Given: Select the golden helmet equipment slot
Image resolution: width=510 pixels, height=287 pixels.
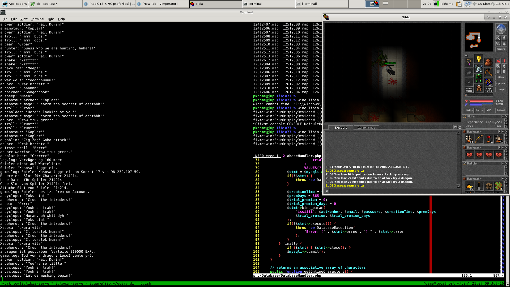Looking at the screenshot, I should click(x=479, y=59).
